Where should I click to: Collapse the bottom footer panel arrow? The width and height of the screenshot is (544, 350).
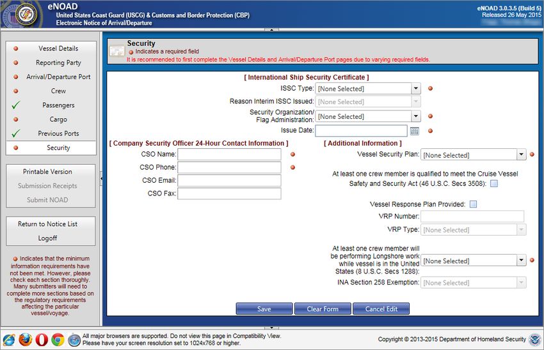[271, 328]
